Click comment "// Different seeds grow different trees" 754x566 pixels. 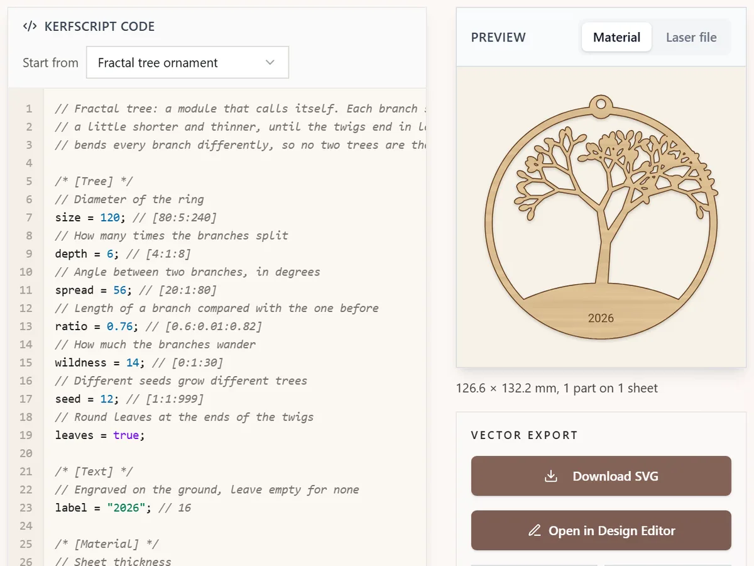point(181,380)
